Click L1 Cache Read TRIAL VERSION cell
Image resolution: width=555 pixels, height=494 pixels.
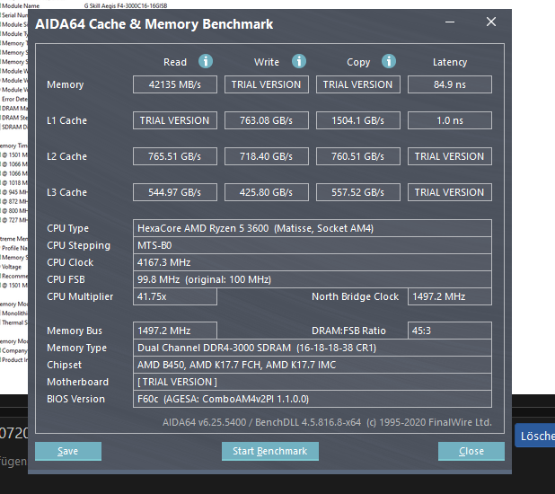[x=175, y=120]
